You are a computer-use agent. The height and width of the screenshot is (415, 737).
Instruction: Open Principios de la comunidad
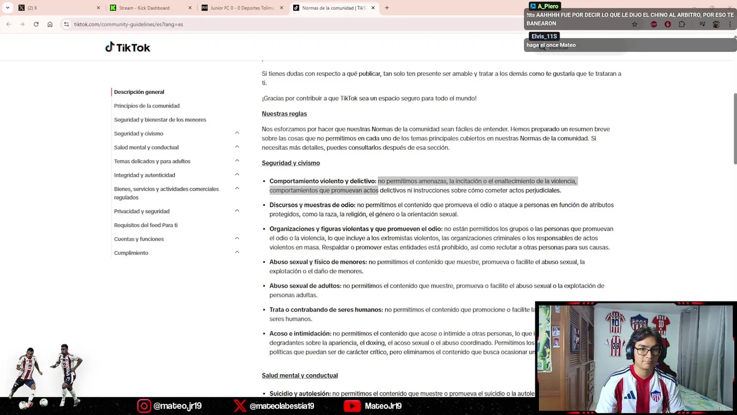(x=147, y=105)
